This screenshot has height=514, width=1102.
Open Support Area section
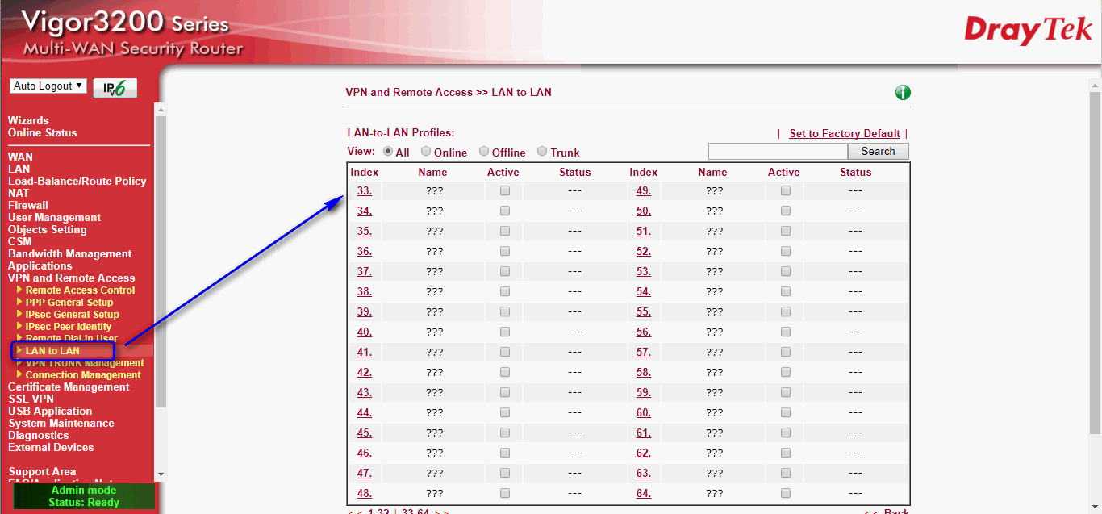click(42, 472)
